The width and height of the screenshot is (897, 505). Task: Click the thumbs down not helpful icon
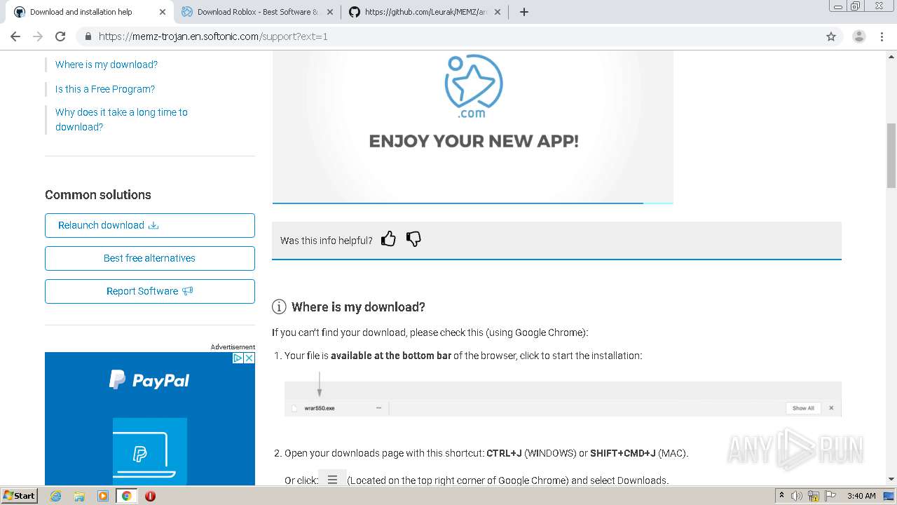point(413,239)
